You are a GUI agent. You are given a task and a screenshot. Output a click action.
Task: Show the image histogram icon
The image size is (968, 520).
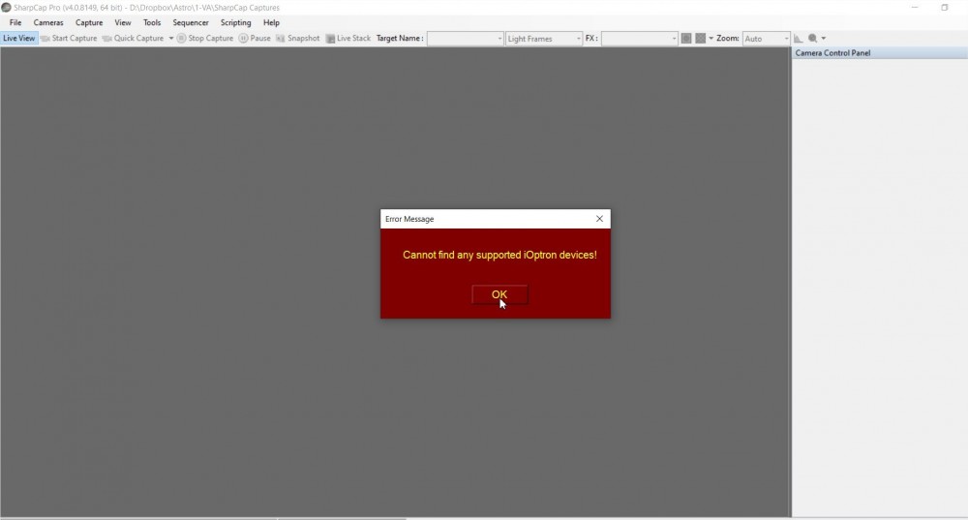[x=799, y=39]
